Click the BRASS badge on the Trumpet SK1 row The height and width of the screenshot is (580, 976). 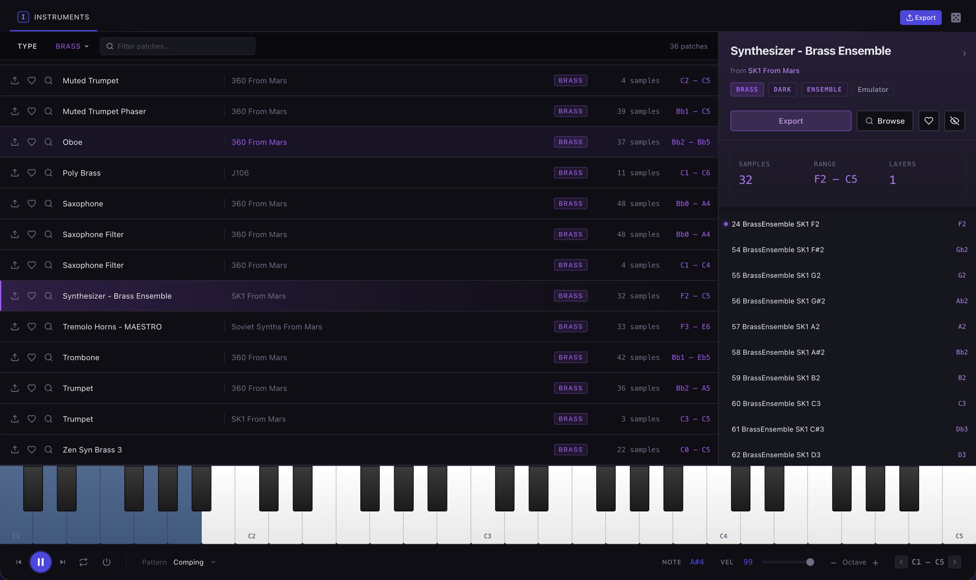(570, 419)
